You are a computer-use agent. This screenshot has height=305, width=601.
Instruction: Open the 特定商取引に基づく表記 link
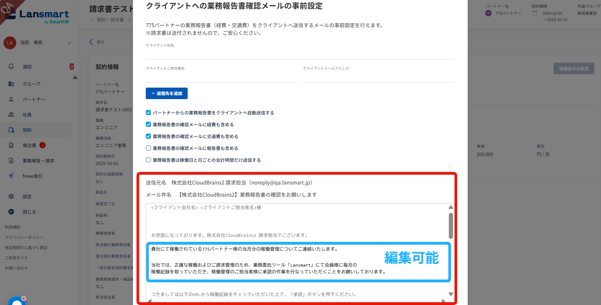tap(26, 248)
